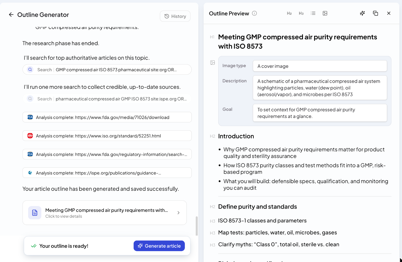Click the AI sparkle icon in preview header
The width and height of the screenshot is (402, 262).
point(362,13)
